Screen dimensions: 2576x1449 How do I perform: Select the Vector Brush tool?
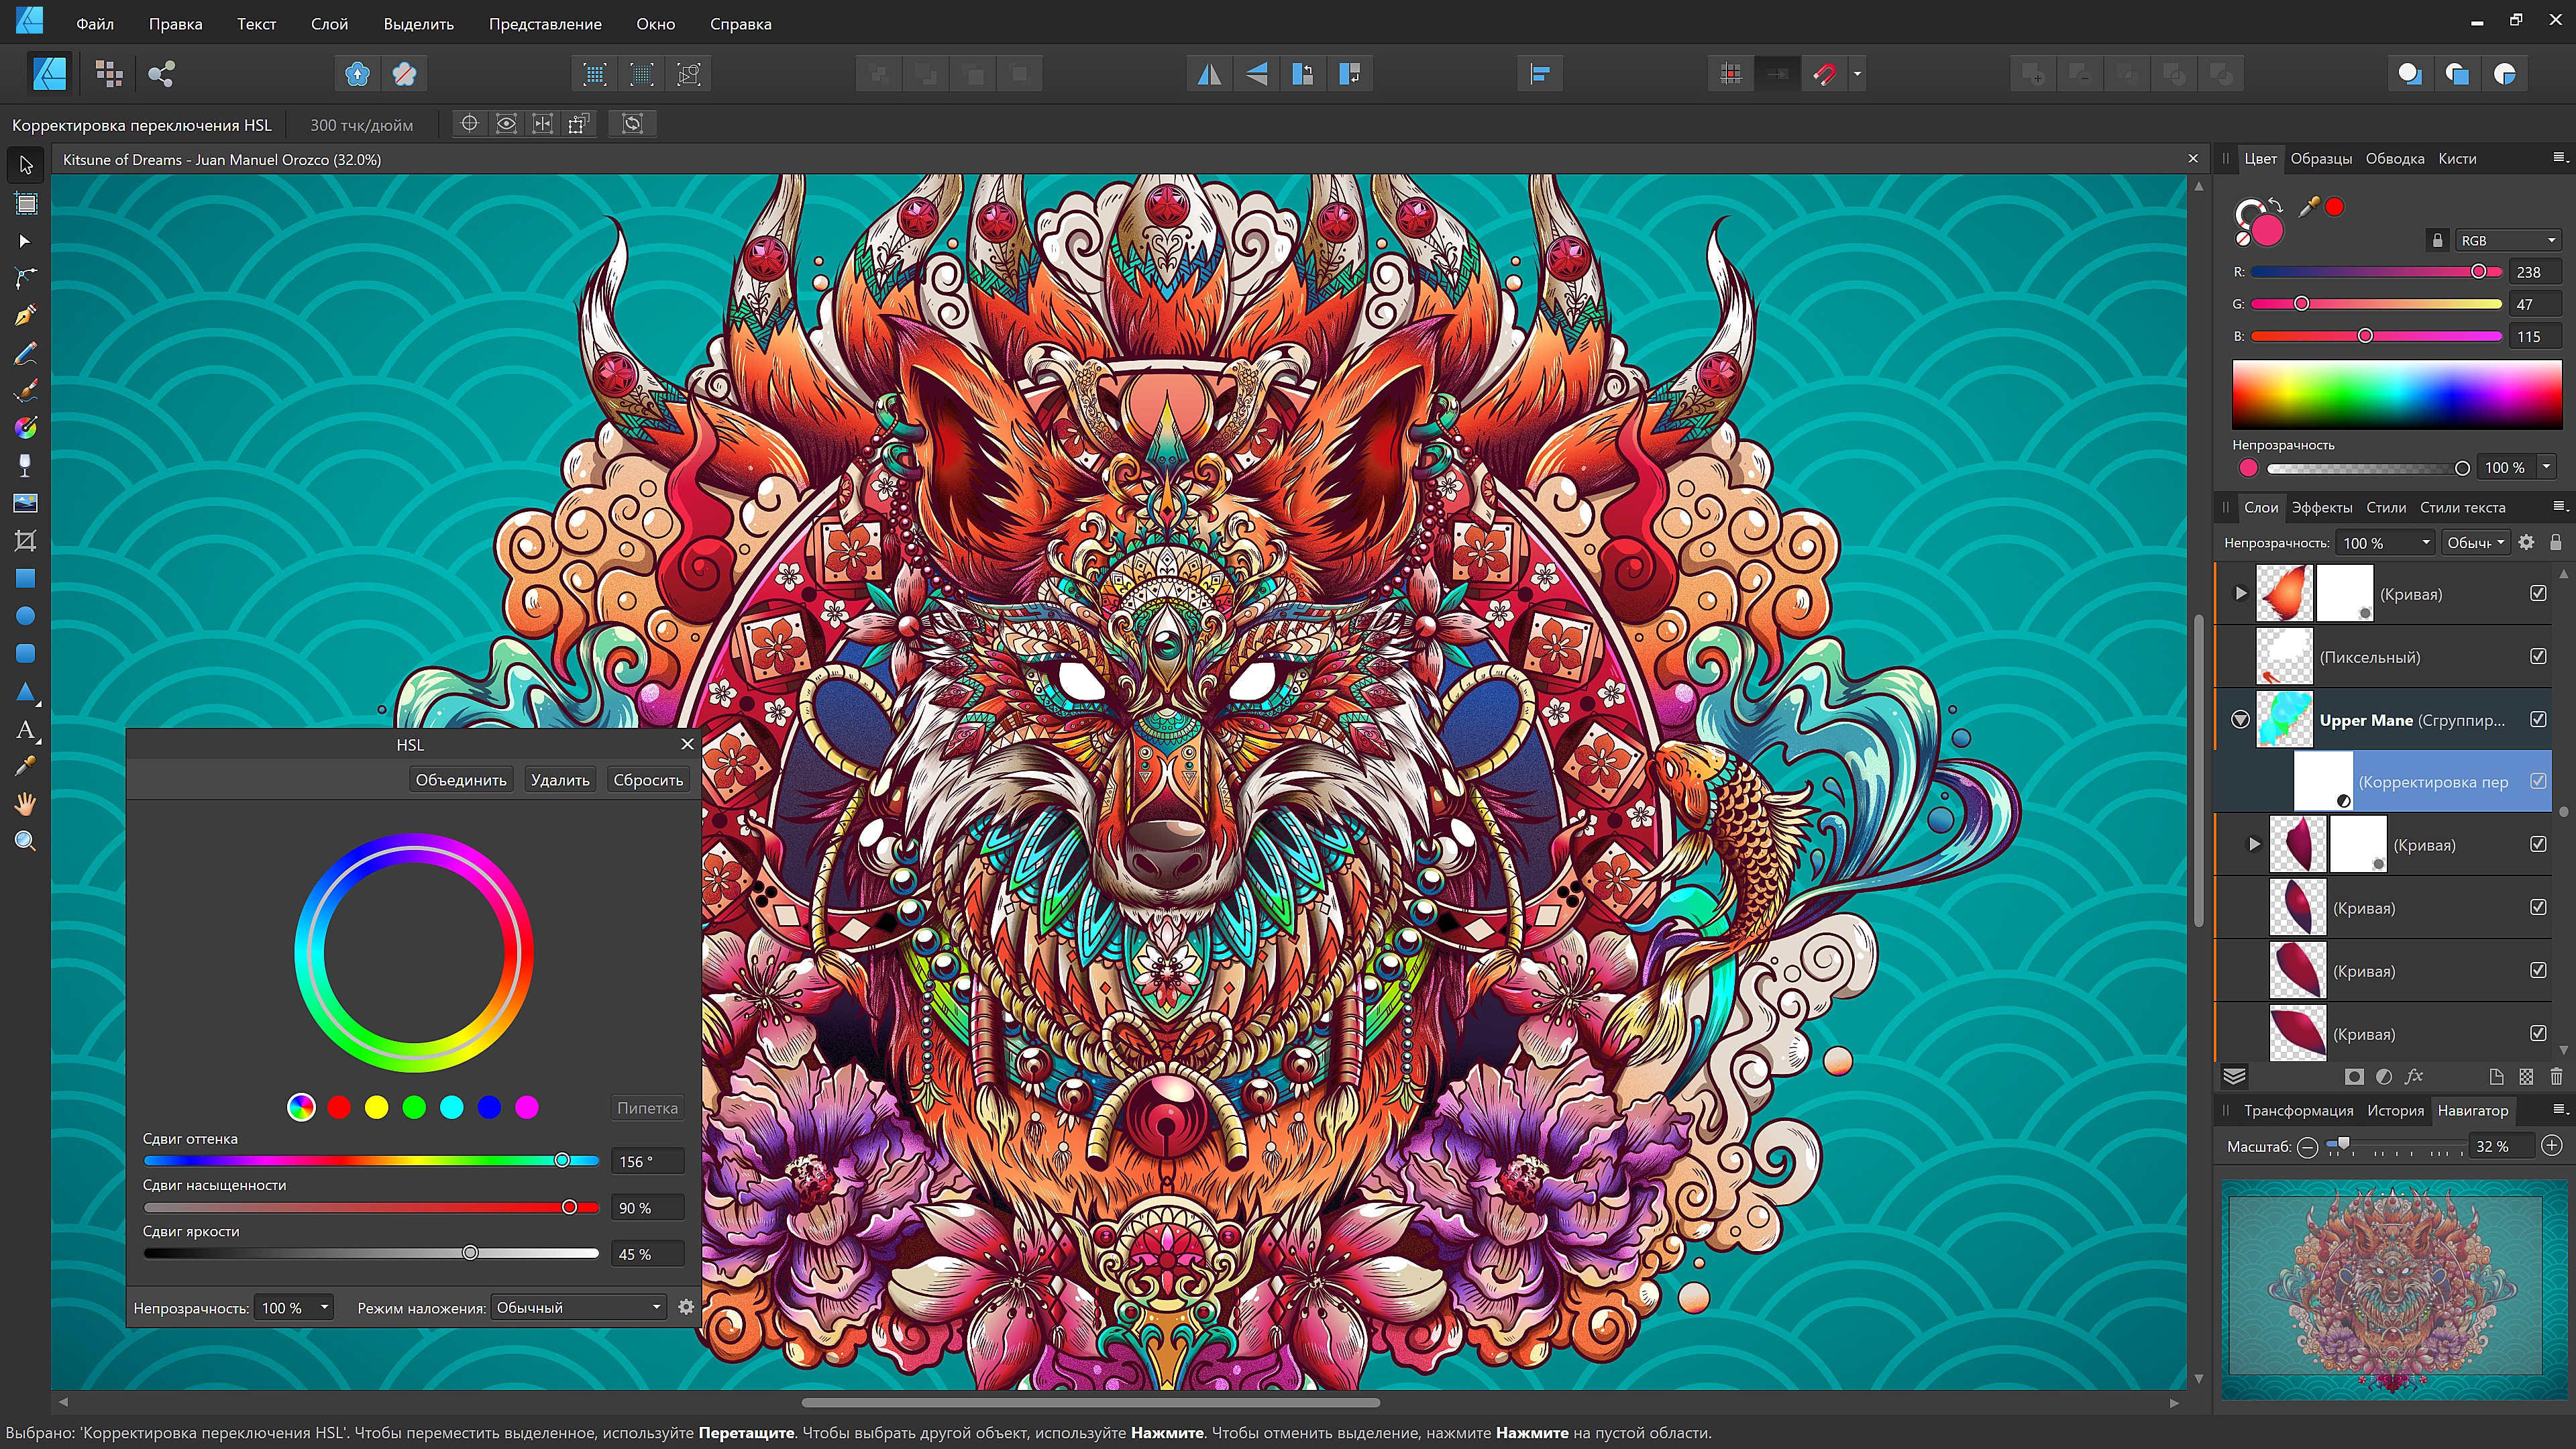click(26, 390)
